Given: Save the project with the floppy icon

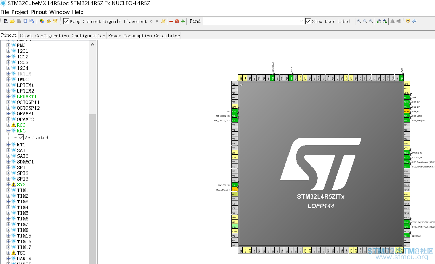Looking at the screenshot, I should (25, 21).
